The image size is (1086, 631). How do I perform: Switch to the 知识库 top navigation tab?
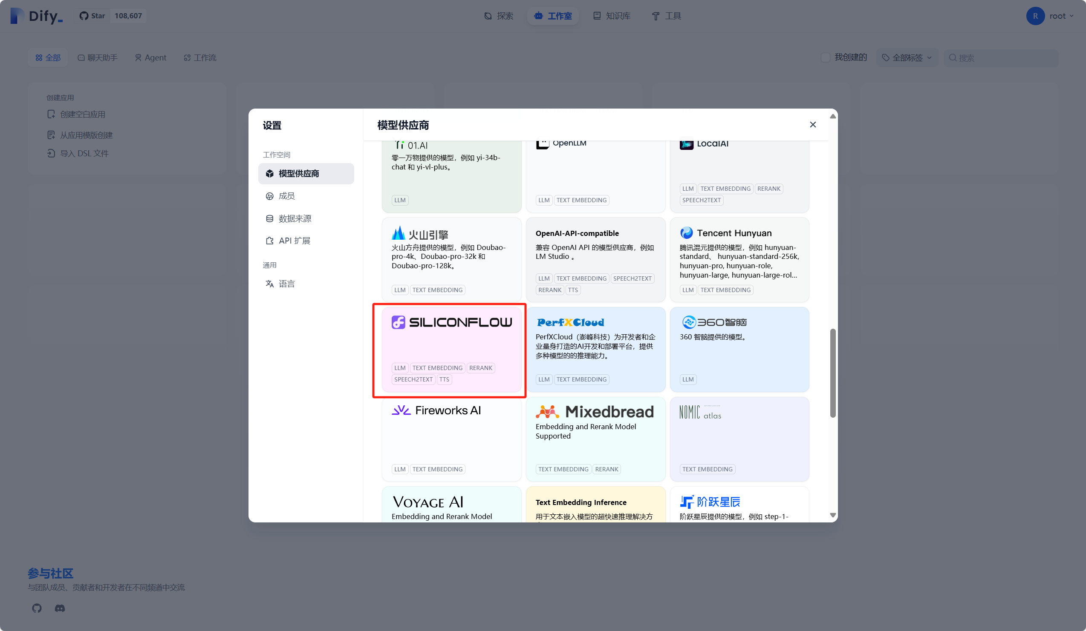pyautogui.click(x=612, y=16)
